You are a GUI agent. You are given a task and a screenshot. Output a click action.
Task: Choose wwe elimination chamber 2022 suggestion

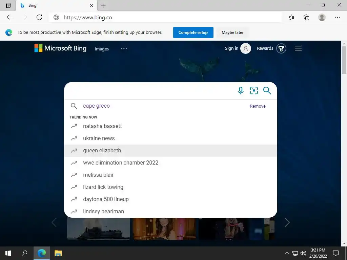pos(170,163)
